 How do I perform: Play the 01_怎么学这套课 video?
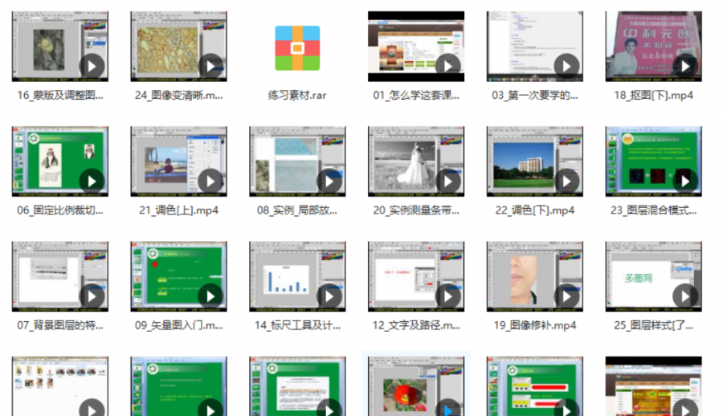pos(448,66)
